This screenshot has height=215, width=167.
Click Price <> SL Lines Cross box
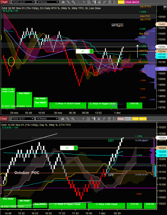point(8,98)
